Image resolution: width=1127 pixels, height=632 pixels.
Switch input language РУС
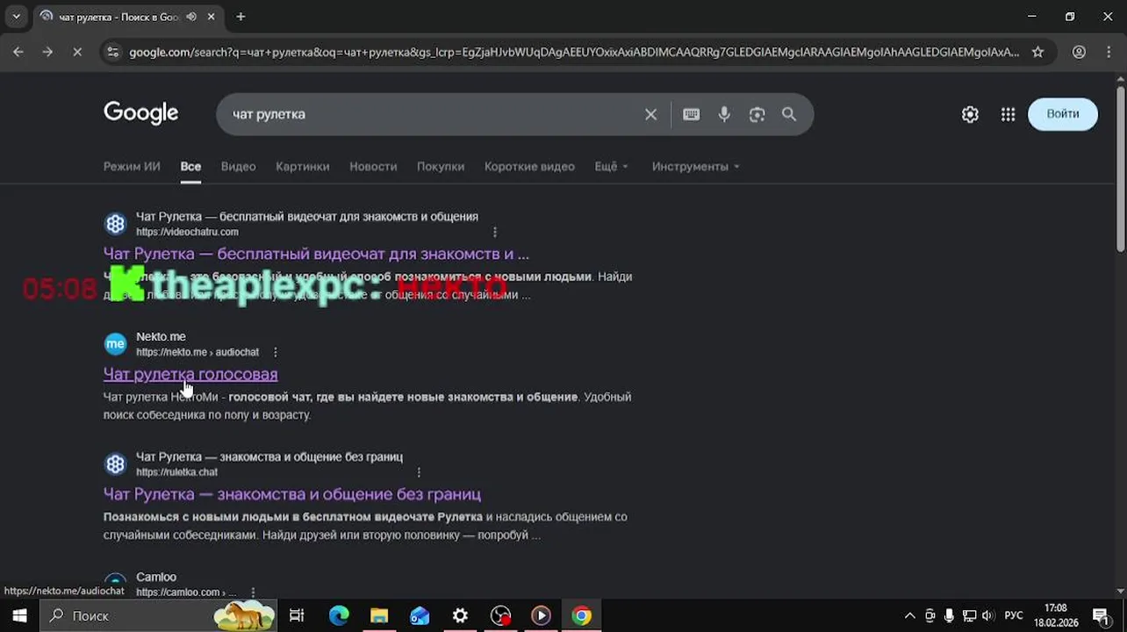pyautogui.click(x=1014, y=615)
